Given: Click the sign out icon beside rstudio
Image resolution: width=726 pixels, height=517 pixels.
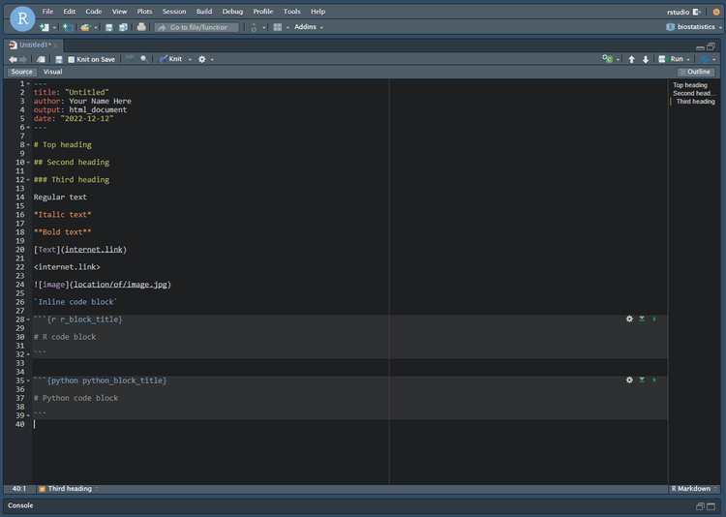Looking at the screenshot, I should coord(697,12).
